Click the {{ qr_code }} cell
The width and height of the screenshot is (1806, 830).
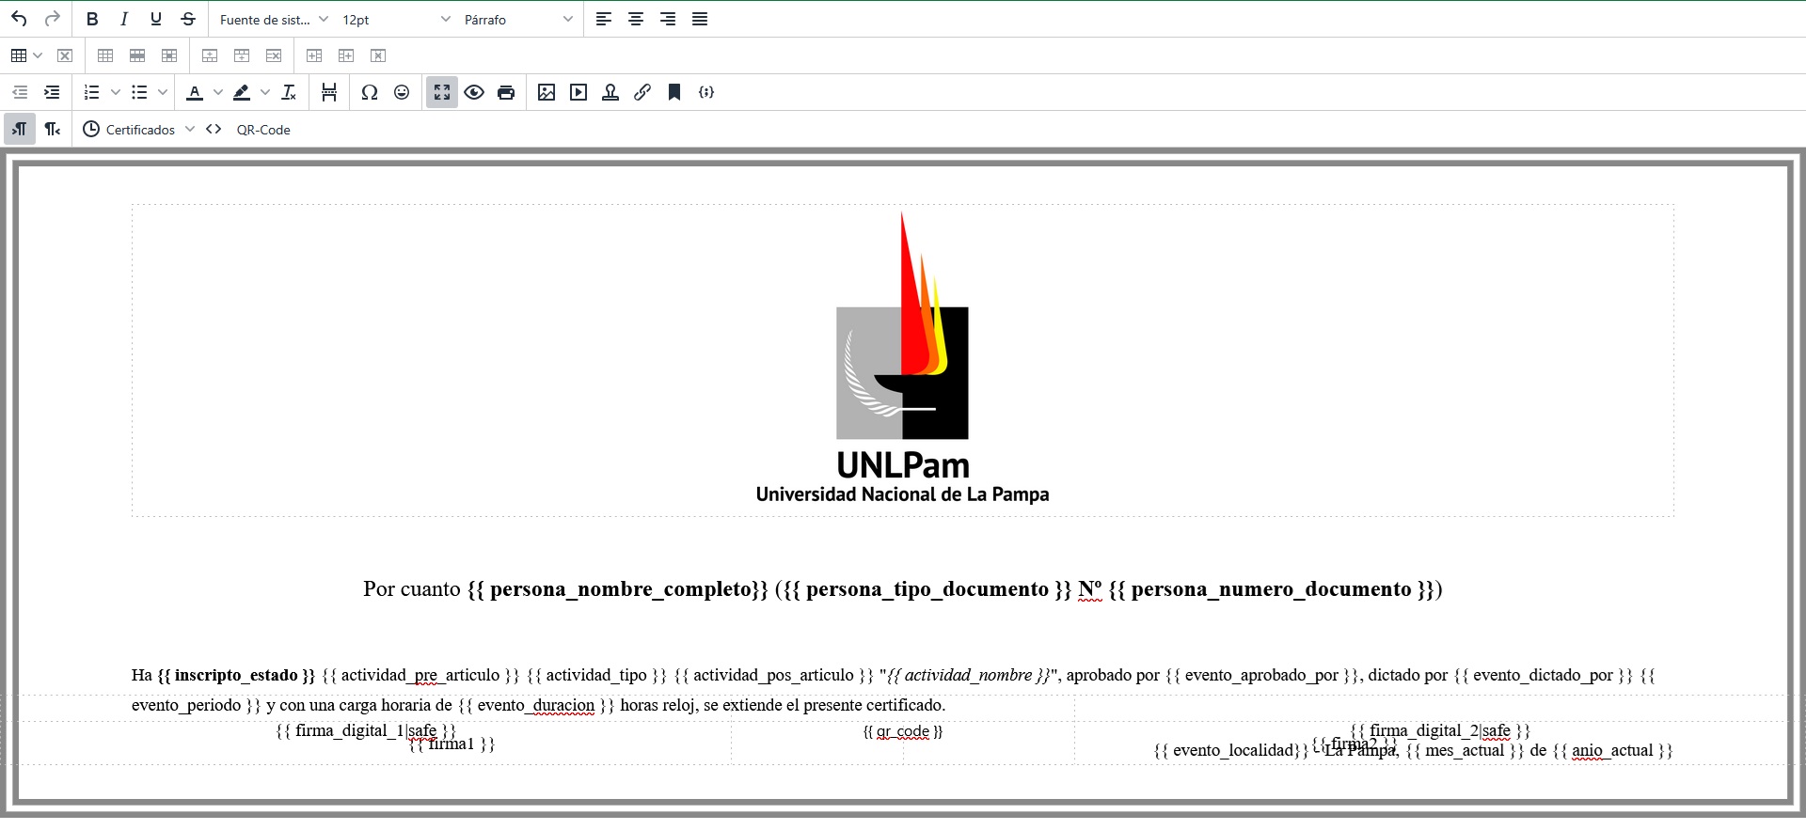pyautogui.click(x=903, y=731)
